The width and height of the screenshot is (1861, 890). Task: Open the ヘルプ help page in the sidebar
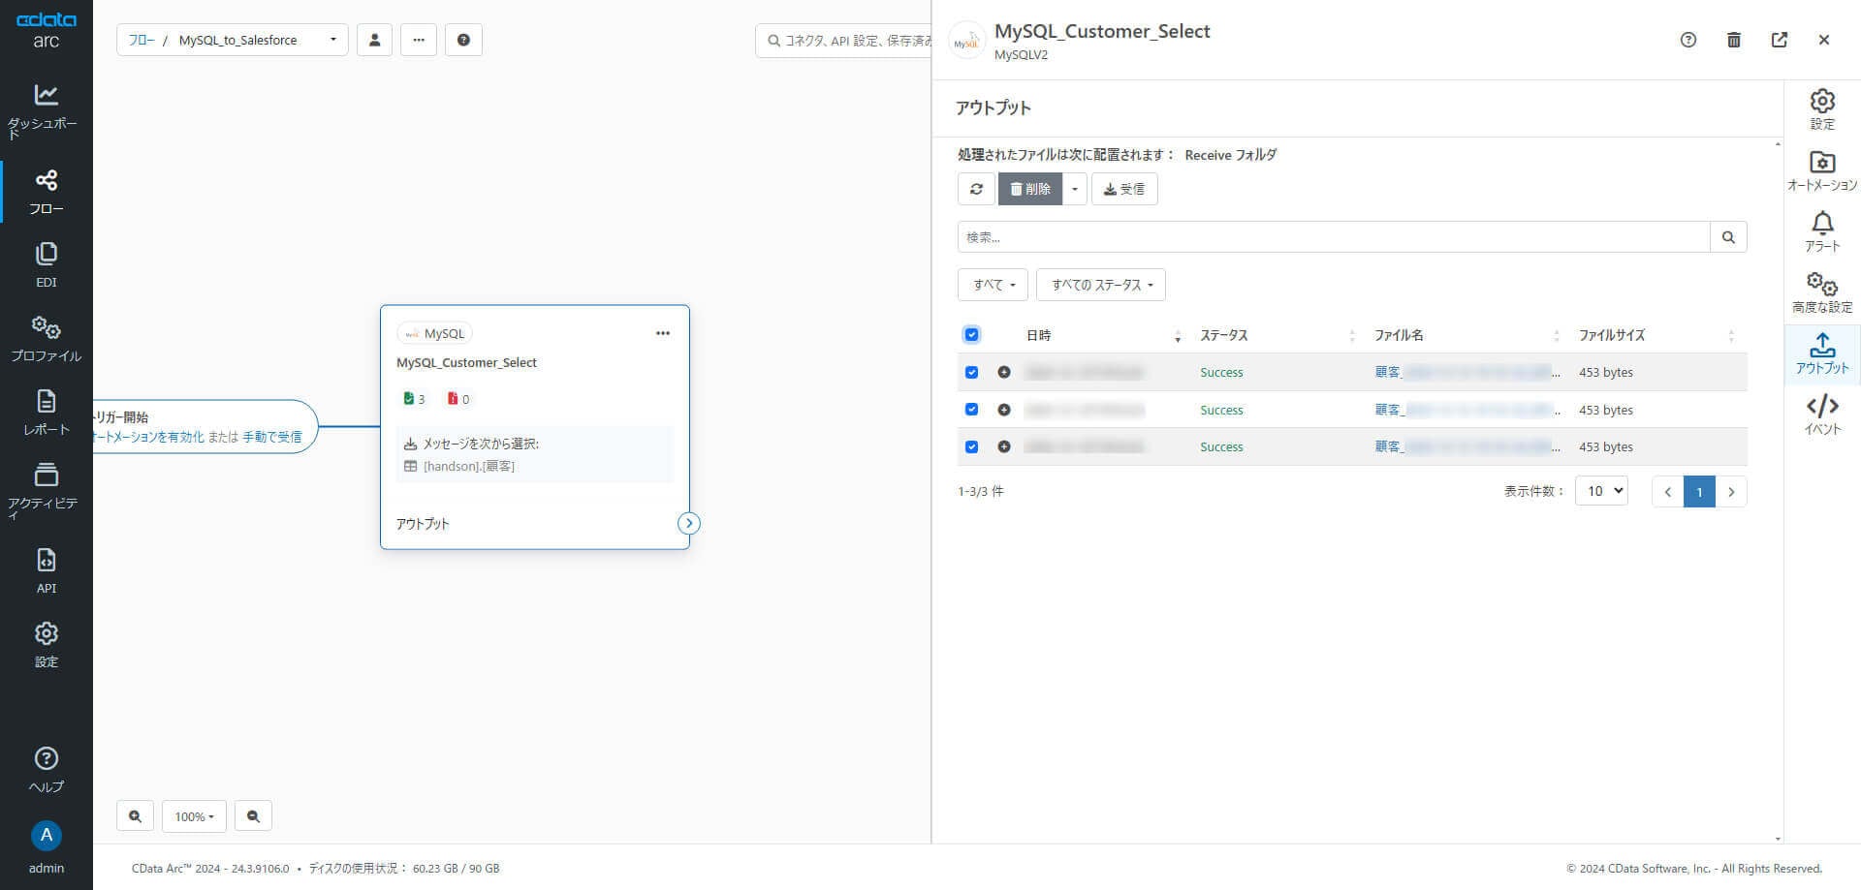point(46,770)
